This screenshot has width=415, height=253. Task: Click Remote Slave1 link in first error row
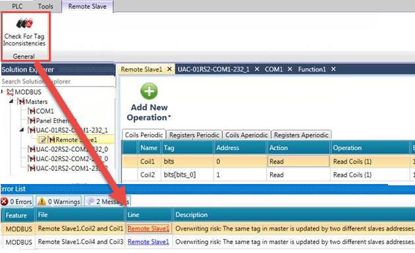tap(148, 229)
